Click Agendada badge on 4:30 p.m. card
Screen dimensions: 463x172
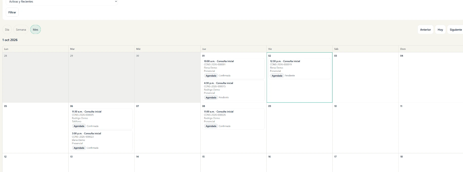click(211, 98)
